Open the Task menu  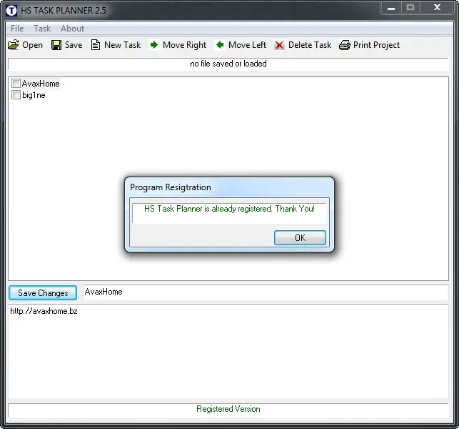point(42,29)
